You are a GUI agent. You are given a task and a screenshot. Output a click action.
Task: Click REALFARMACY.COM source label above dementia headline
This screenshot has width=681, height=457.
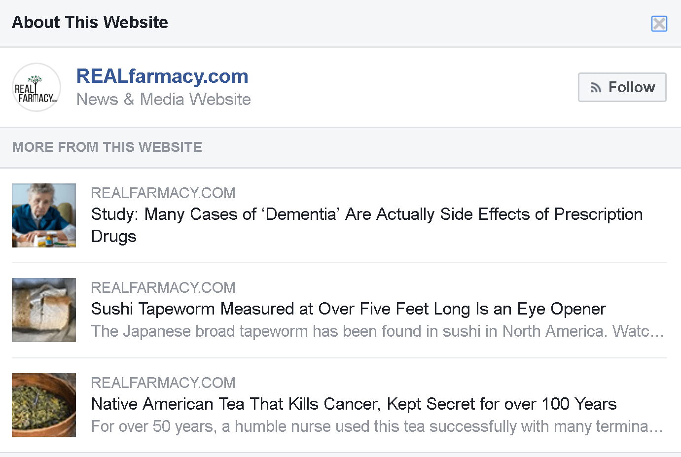163,193
